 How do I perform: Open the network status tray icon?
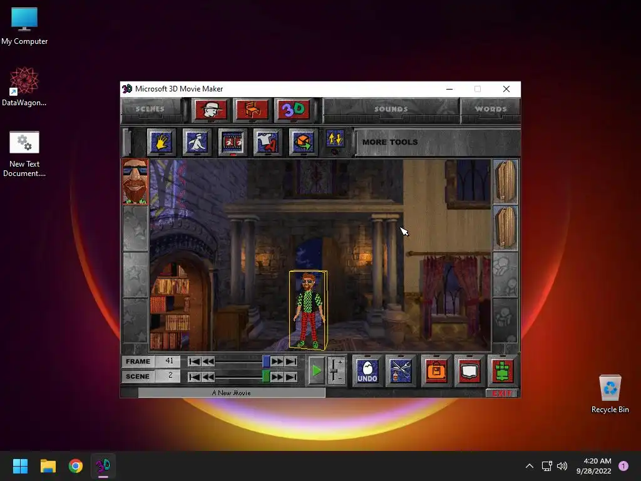click(x=547, y=466)
